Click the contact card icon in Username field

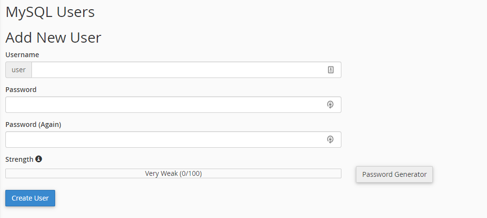coord(331,70)
